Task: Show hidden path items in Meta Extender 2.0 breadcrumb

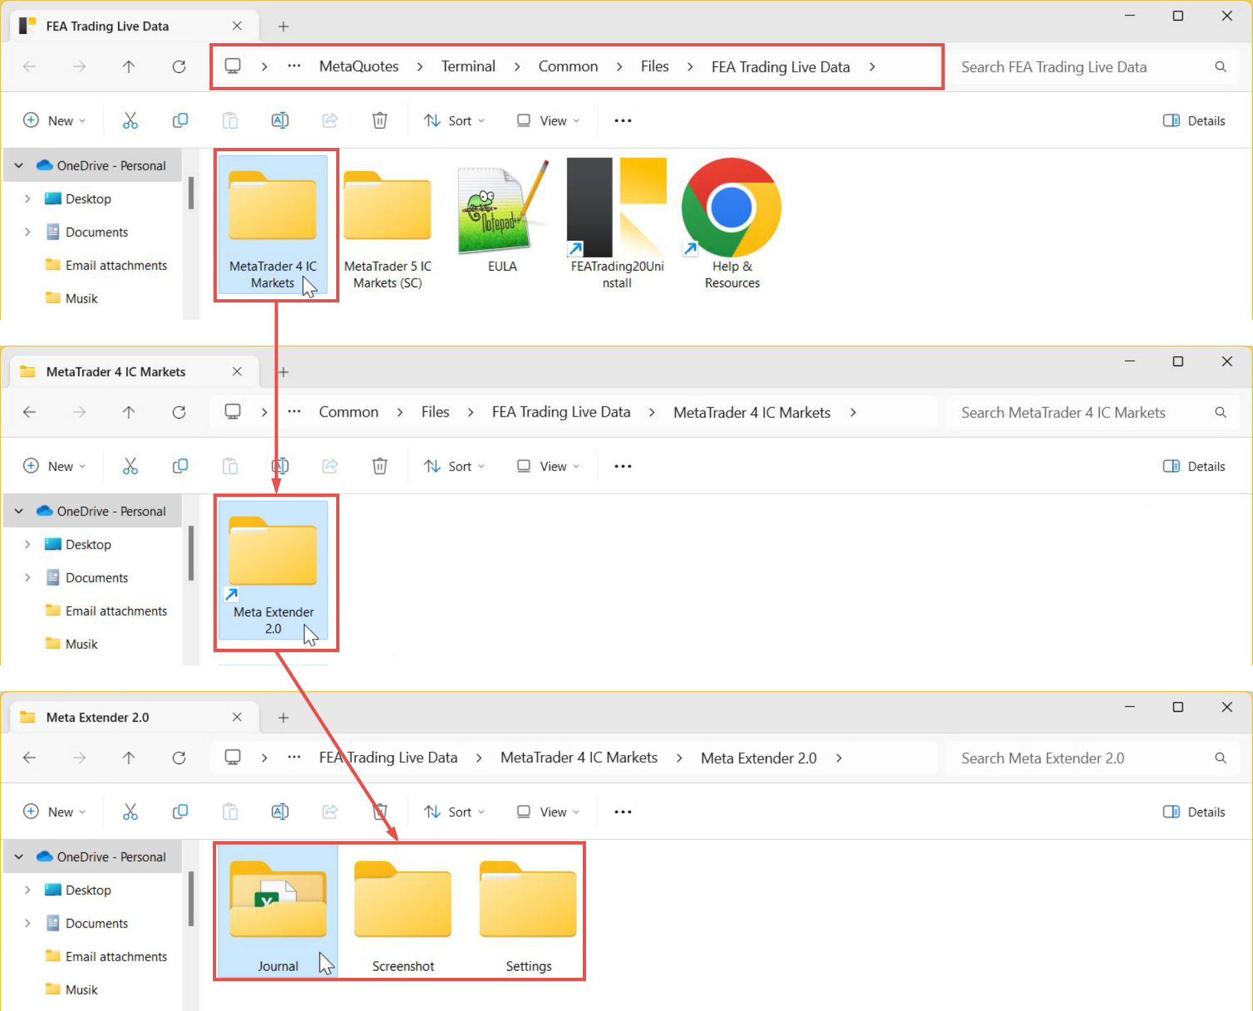Action: (x=294, y=757)
